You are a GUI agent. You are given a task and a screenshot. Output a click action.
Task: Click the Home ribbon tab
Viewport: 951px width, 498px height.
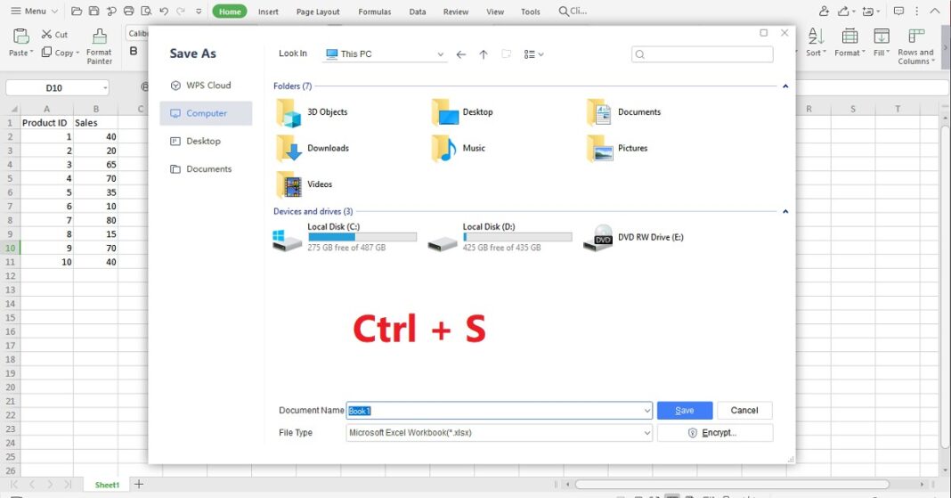click(230, 12)
